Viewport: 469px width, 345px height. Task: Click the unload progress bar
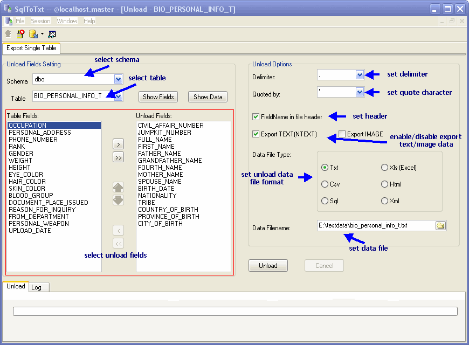[235, 311]
